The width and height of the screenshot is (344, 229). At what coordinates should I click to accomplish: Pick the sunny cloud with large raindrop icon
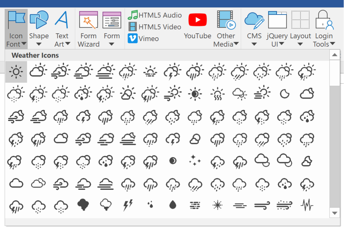pyautogui.click(x=83, y=93)
